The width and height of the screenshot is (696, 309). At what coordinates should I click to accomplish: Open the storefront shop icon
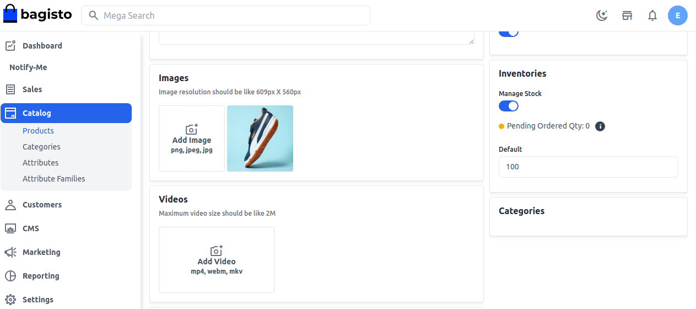pos(627,15)
